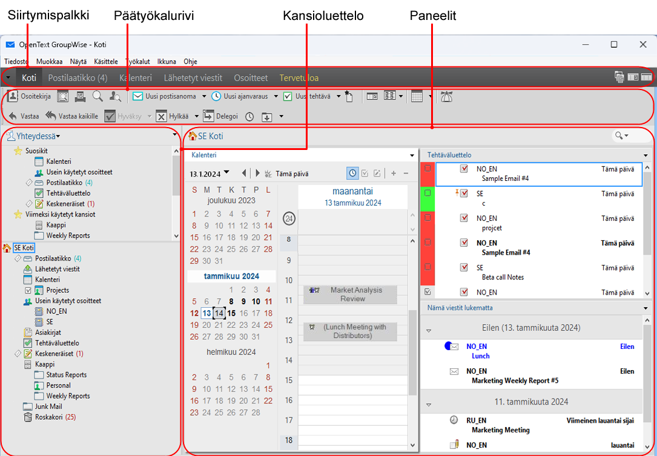Click the house icon next to SE Koti header

(193, 136)
